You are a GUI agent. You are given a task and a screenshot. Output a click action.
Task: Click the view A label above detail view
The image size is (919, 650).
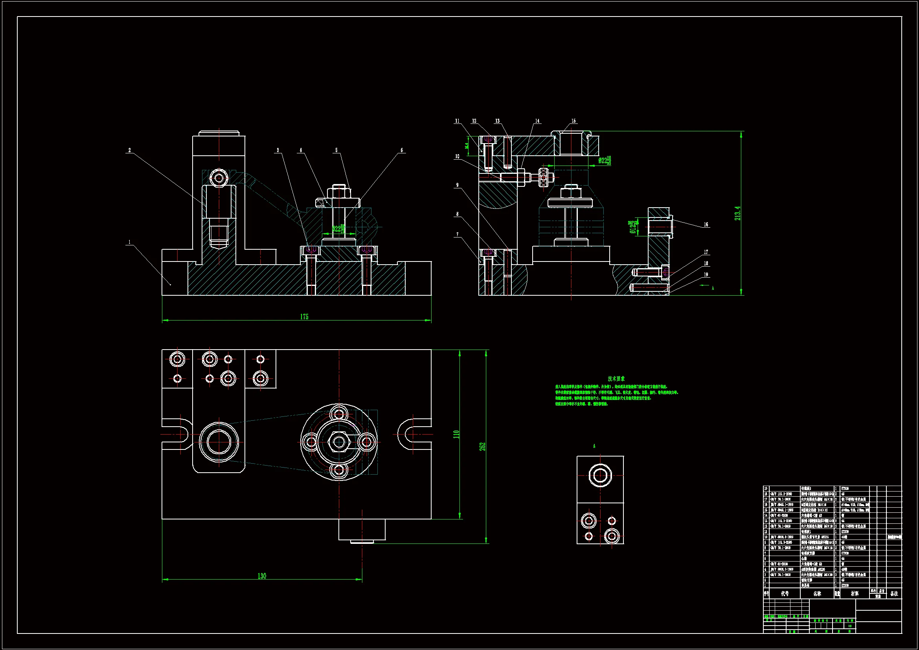click(594, 446)
